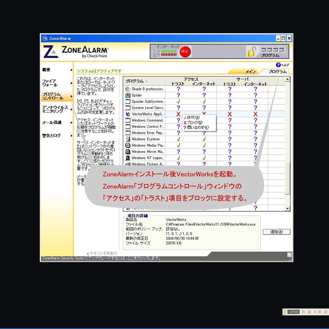Expand the アンチウイルスモニタリング sidebar arrow

tap(71, 109)
